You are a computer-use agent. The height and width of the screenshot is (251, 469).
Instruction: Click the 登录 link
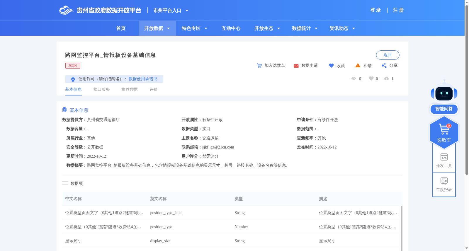[375, 10]
